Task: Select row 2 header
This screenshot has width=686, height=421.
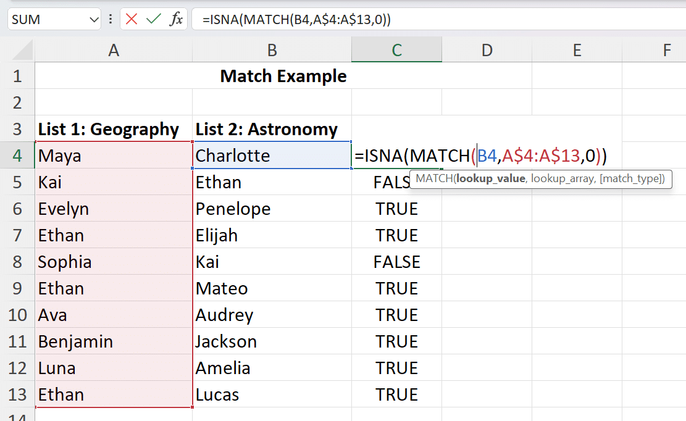Action: click(x=17, y=102)
